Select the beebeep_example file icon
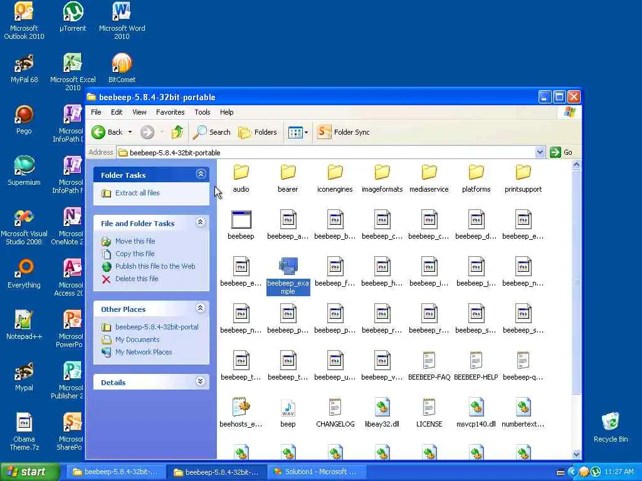This screenshot has width=642, height=481. tap(288, 267)
